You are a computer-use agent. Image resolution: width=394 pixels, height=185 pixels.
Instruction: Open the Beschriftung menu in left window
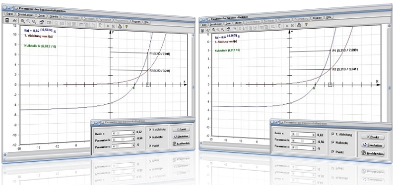coord(122,20)
